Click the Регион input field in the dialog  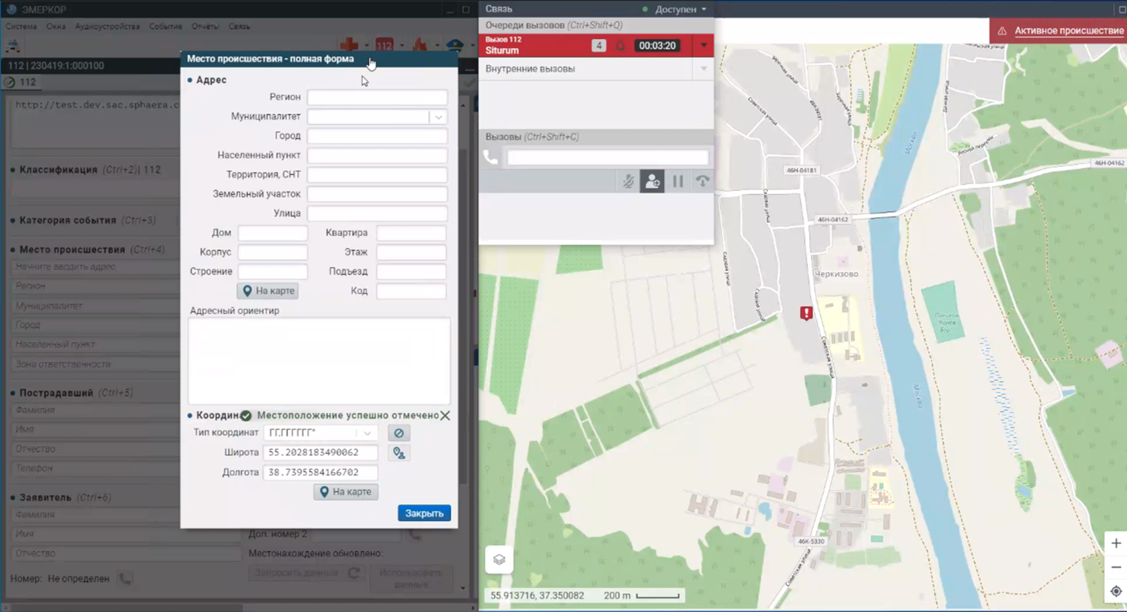pos(377,97)
